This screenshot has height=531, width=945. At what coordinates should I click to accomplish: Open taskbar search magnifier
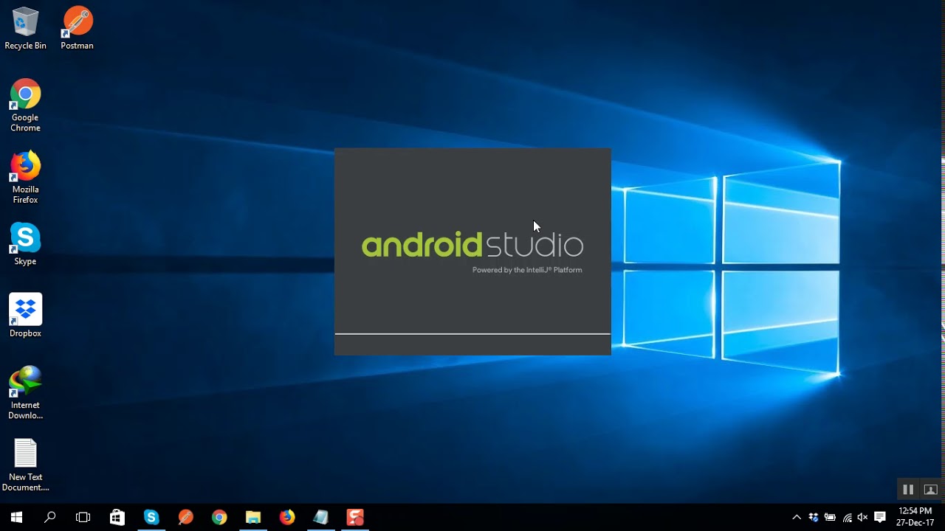click(x=50, y=517)
